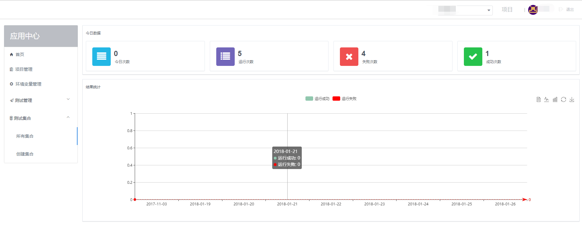The image size is (582, 238).
Task: Save the chart as image with the download icon
Action: point(572,99)
